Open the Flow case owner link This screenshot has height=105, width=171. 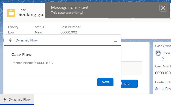[x=166, y=52]
